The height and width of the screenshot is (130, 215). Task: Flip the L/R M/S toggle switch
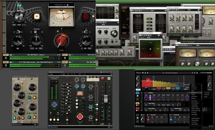pyautogui.click(x=18, y=32)
